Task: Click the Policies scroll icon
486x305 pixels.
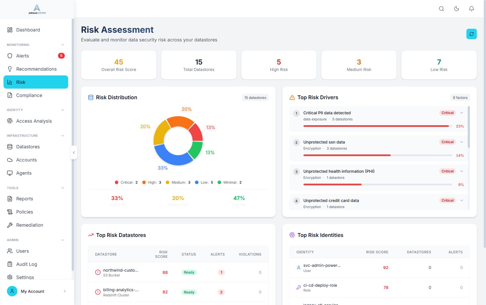Action: click(x=10, y=212)
